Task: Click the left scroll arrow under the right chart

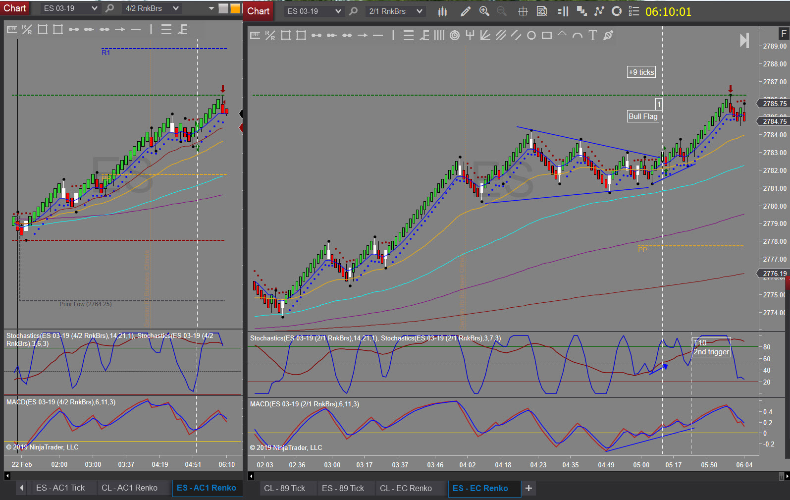Action: [251, 476]
